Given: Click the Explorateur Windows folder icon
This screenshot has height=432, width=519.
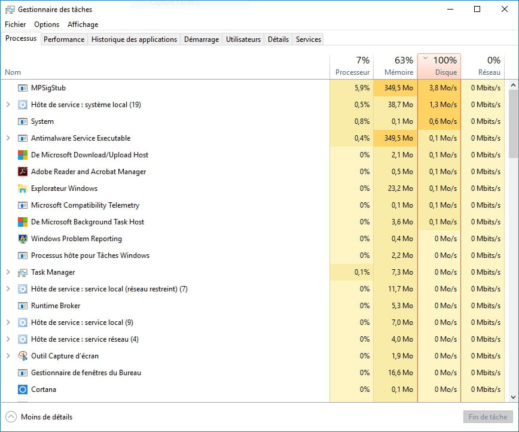Looking at the screenshot, I should coord(23,188).
